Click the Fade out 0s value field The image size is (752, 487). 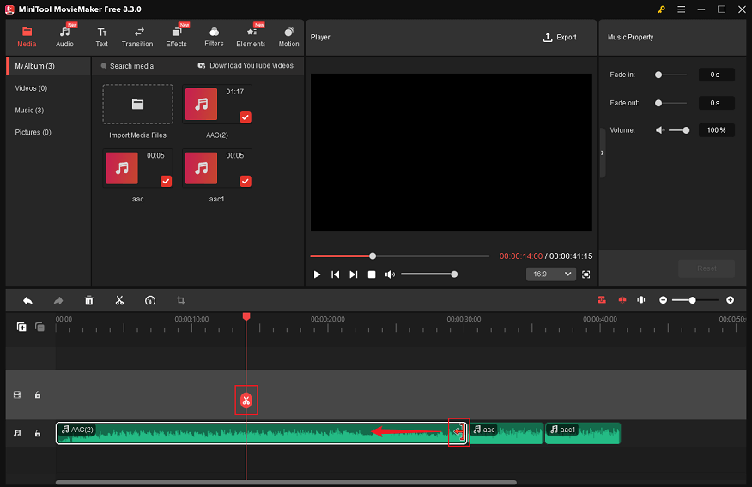click(716, 103)
